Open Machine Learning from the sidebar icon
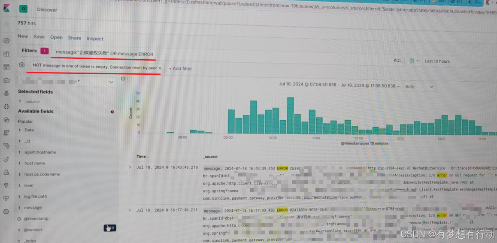 [x=6, y=106]
